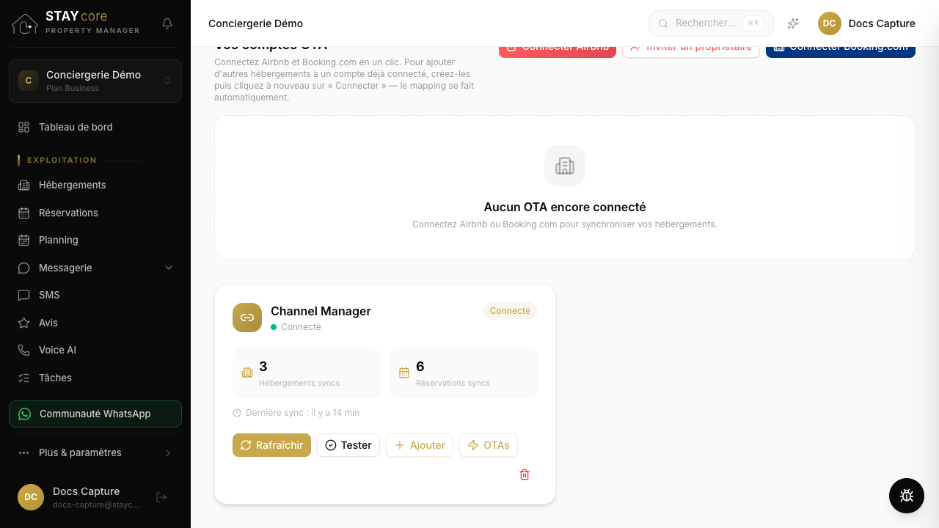Image resolution: width=939 pixels, height=528 pixels.
Task: Focus the Rechercher search field
Action: pos(711,23)
